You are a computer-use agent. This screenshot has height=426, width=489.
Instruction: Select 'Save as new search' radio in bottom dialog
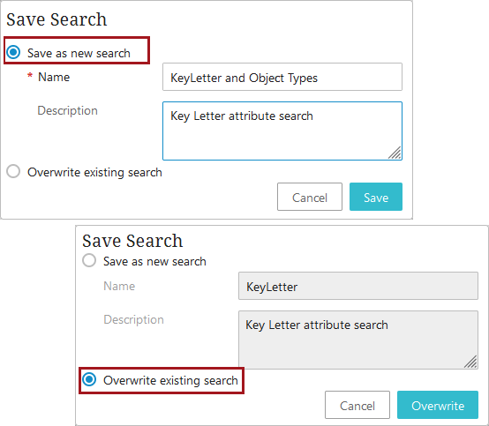[x=89, y=260]
